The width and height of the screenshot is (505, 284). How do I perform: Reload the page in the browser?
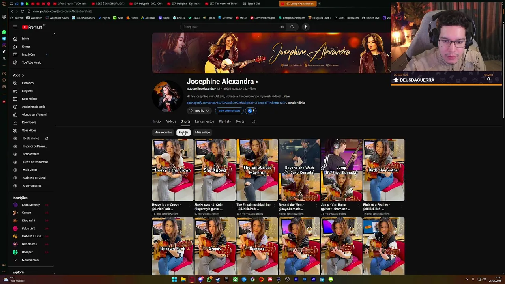(22, 11)
